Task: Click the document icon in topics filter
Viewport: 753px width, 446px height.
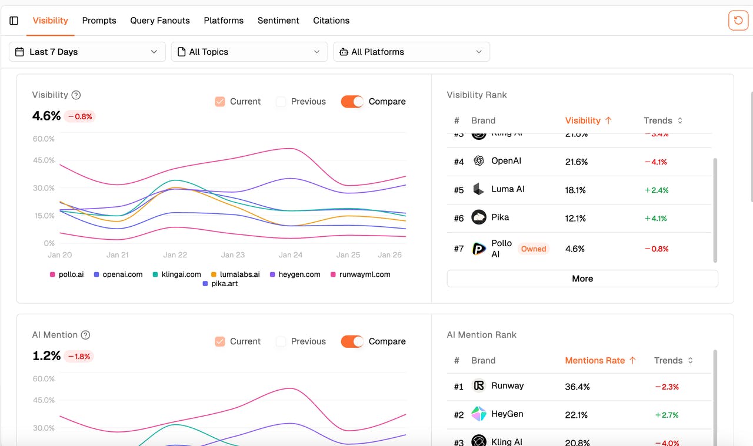Action: (x=181, y=52)
